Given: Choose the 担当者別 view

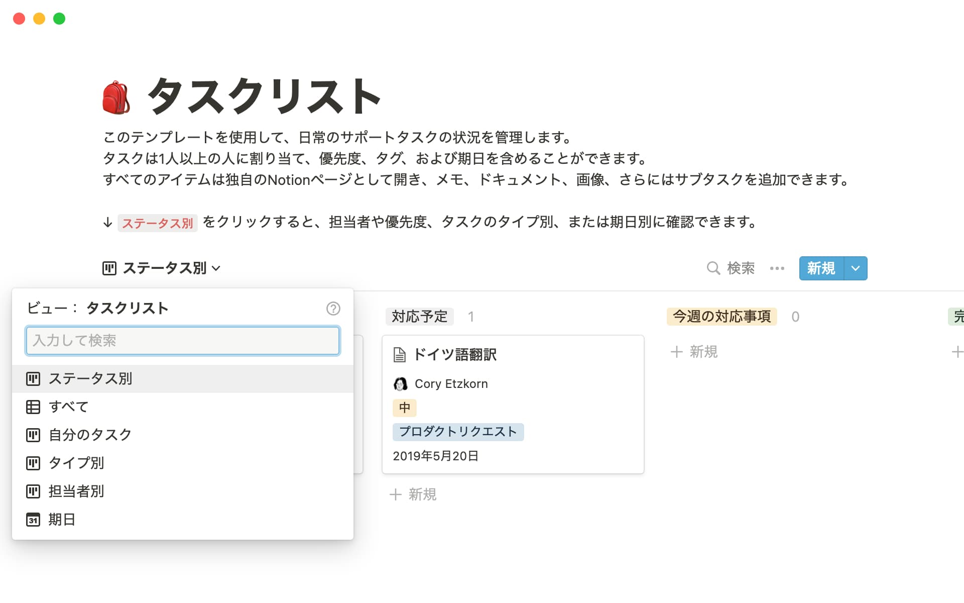Looking at the screenshot, I should pos(76,491).
